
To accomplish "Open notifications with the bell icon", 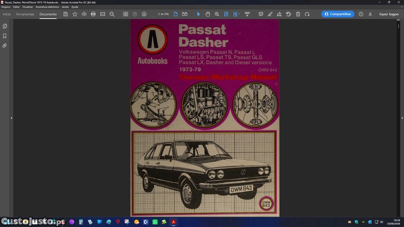I will 370,14.
